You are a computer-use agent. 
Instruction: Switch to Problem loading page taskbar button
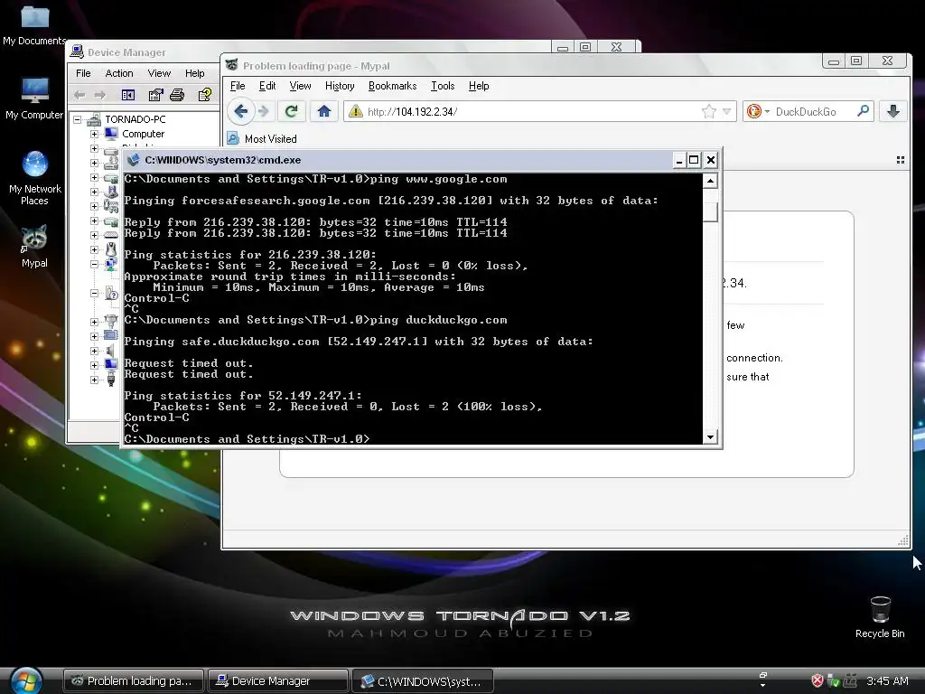click(x=133, y=681)
